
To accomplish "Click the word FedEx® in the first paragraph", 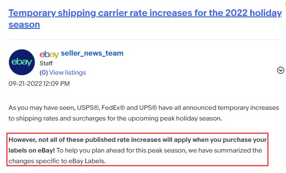I will [x=113, y=108].
